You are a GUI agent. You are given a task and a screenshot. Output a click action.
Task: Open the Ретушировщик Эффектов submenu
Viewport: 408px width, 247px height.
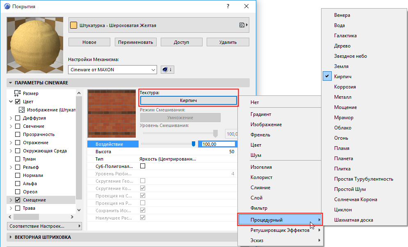pyautogui.click(x=280, y=230)
